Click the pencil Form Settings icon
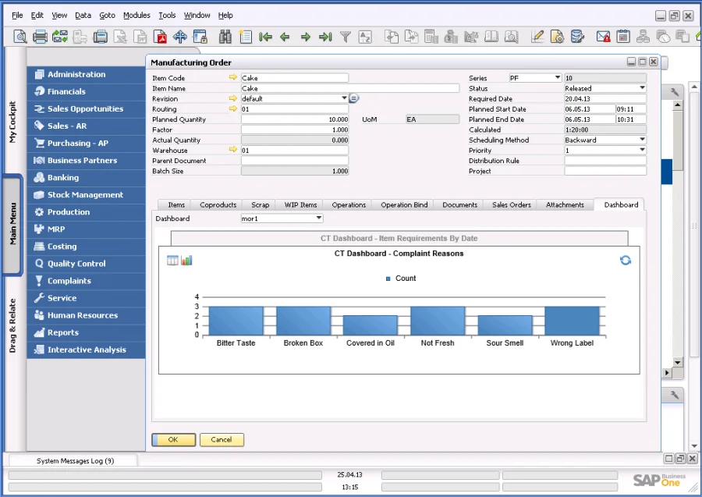 (x=537, y=37)
